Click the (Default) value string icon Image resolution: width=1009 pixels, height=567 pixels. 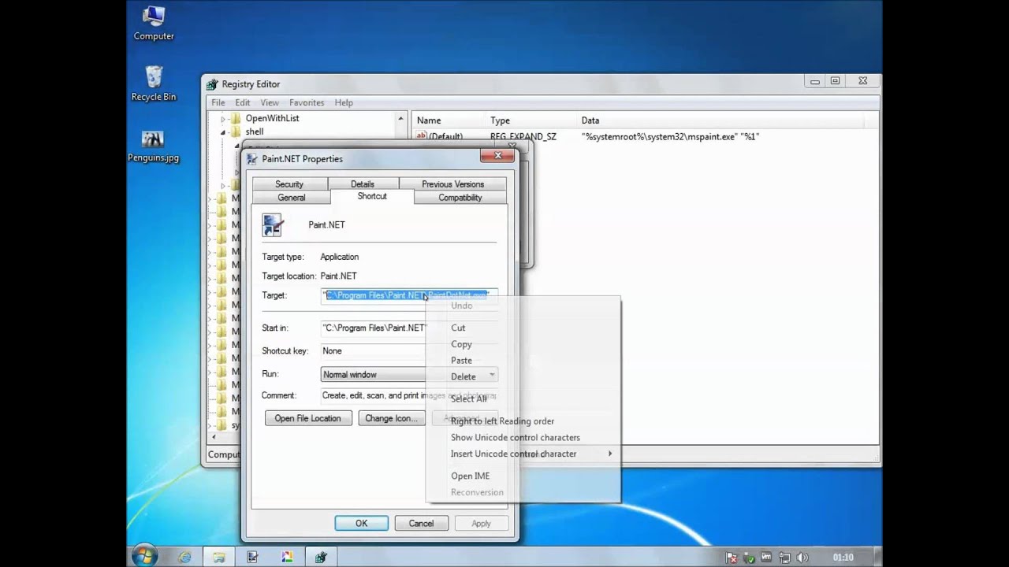pos(422,136)
